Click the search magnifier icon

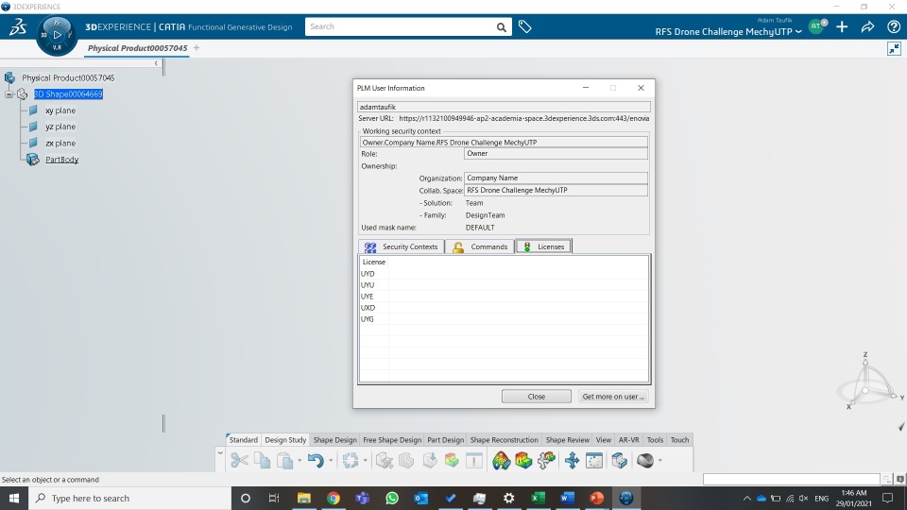pos(502,27)
